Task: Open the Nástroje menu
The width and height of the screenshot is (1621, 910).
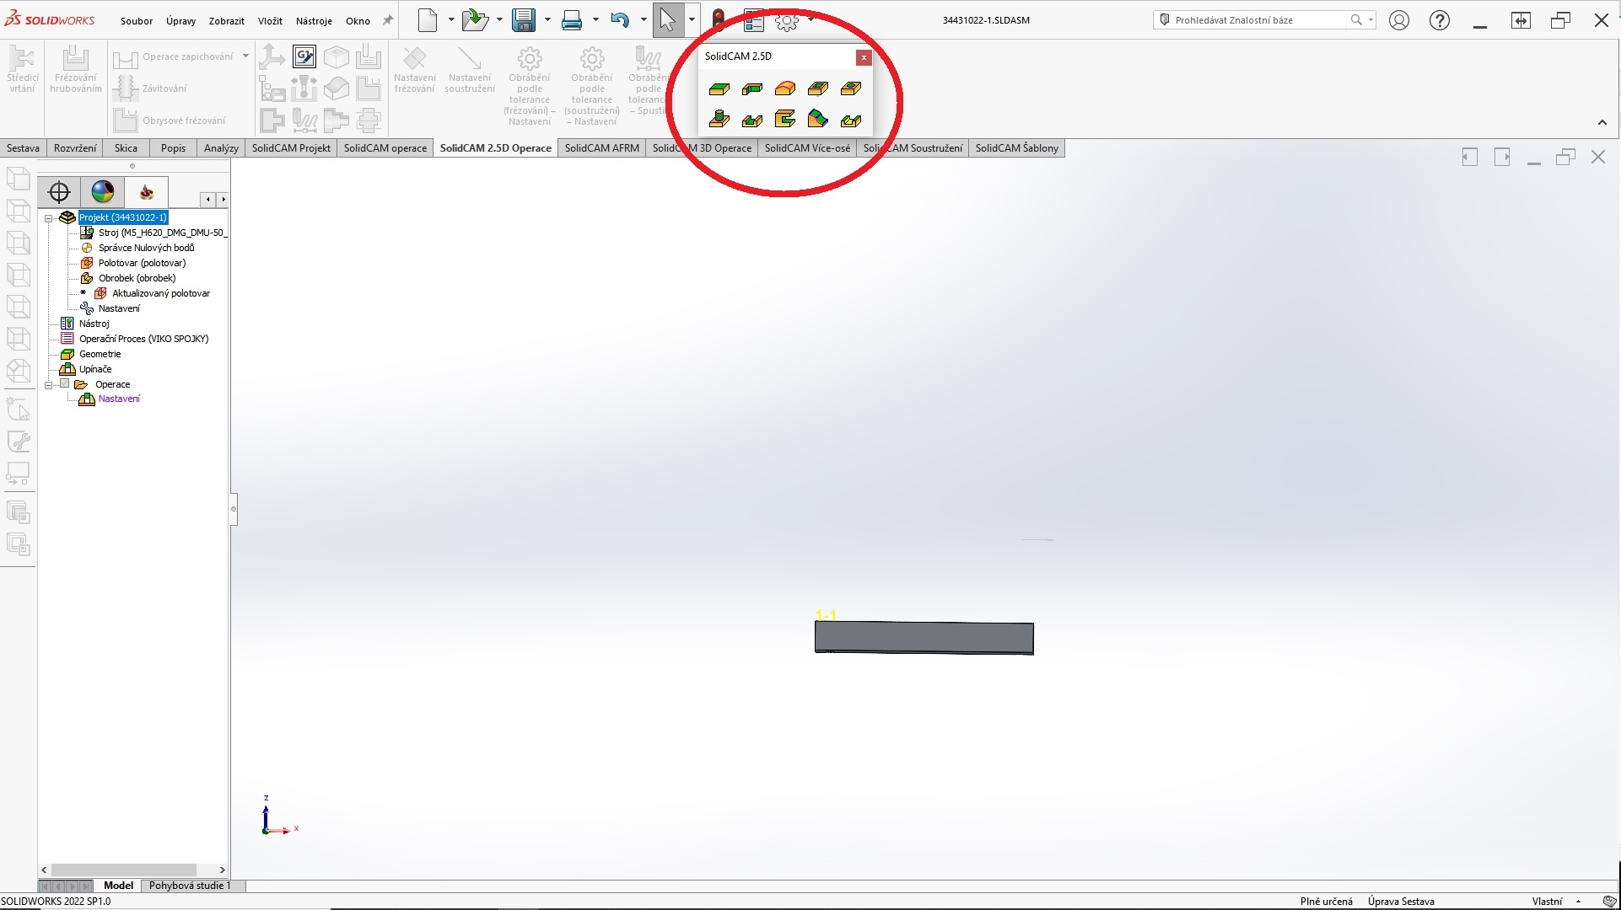Action: point(314,21)
